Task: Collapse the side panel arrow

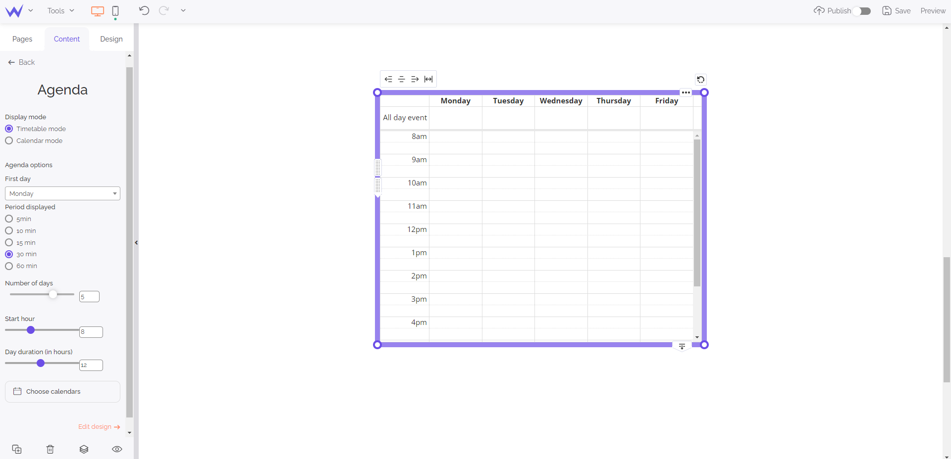Action: pyautogui.click(x=136, y=242)
